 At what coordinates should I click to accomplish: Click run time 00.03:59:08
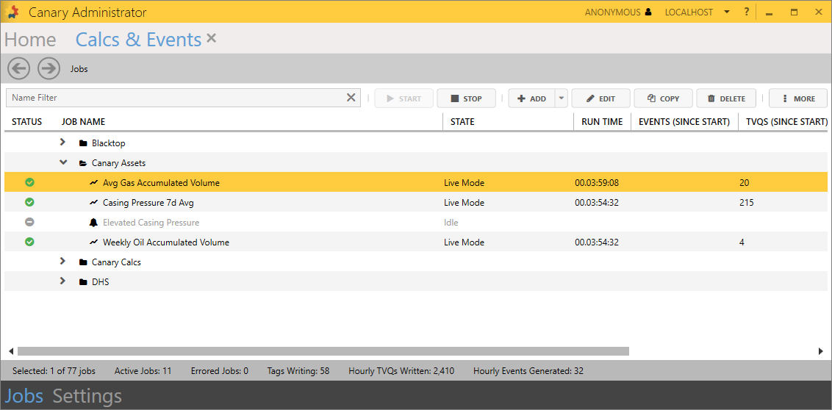(x=597, y=183)
